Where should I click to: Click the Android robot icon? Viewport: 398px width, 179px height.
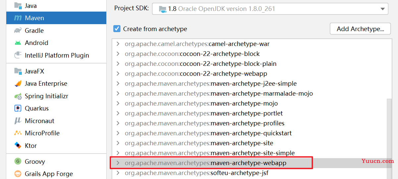18,43
